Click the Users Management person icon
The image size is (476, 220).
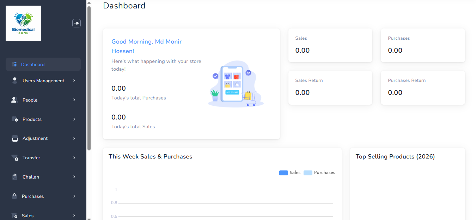click(x=15, y=80)
